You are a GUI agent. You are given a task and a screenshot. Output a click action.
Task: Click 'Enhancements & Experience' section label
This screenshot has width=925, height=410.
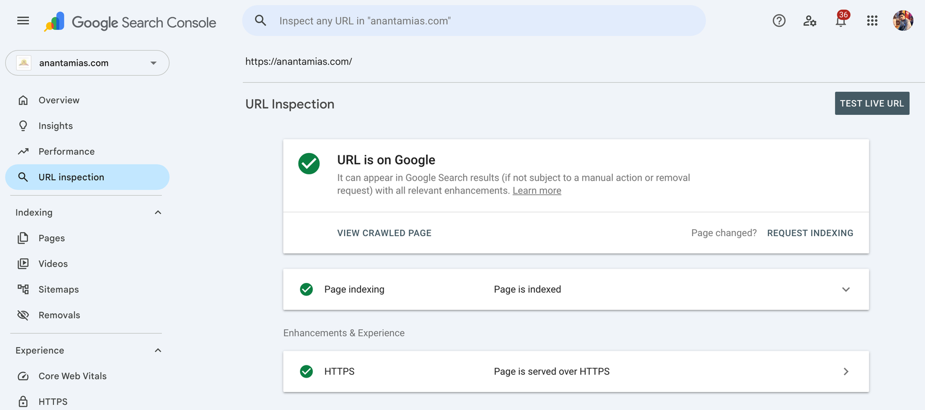[x=344, y=333]
